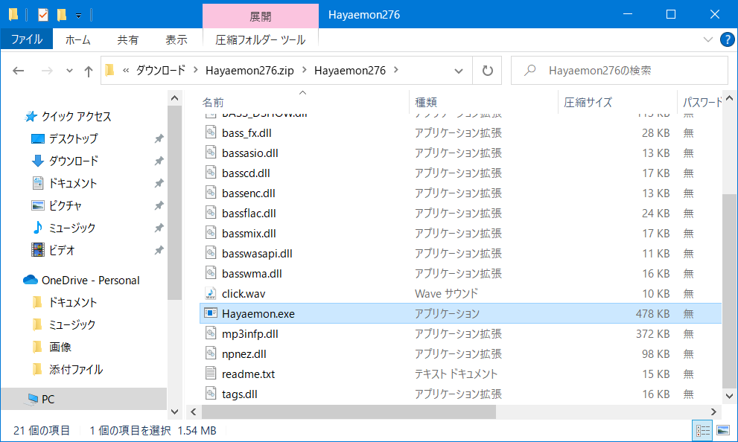The width and height of the screenshot is (738, 442).
Task: Go up one folder level with the up arrow
Action: 88,71
